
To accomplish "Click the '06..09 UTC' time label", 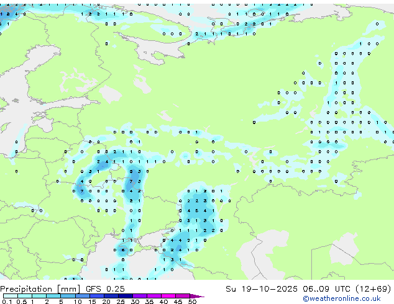I will click(326, 289).
